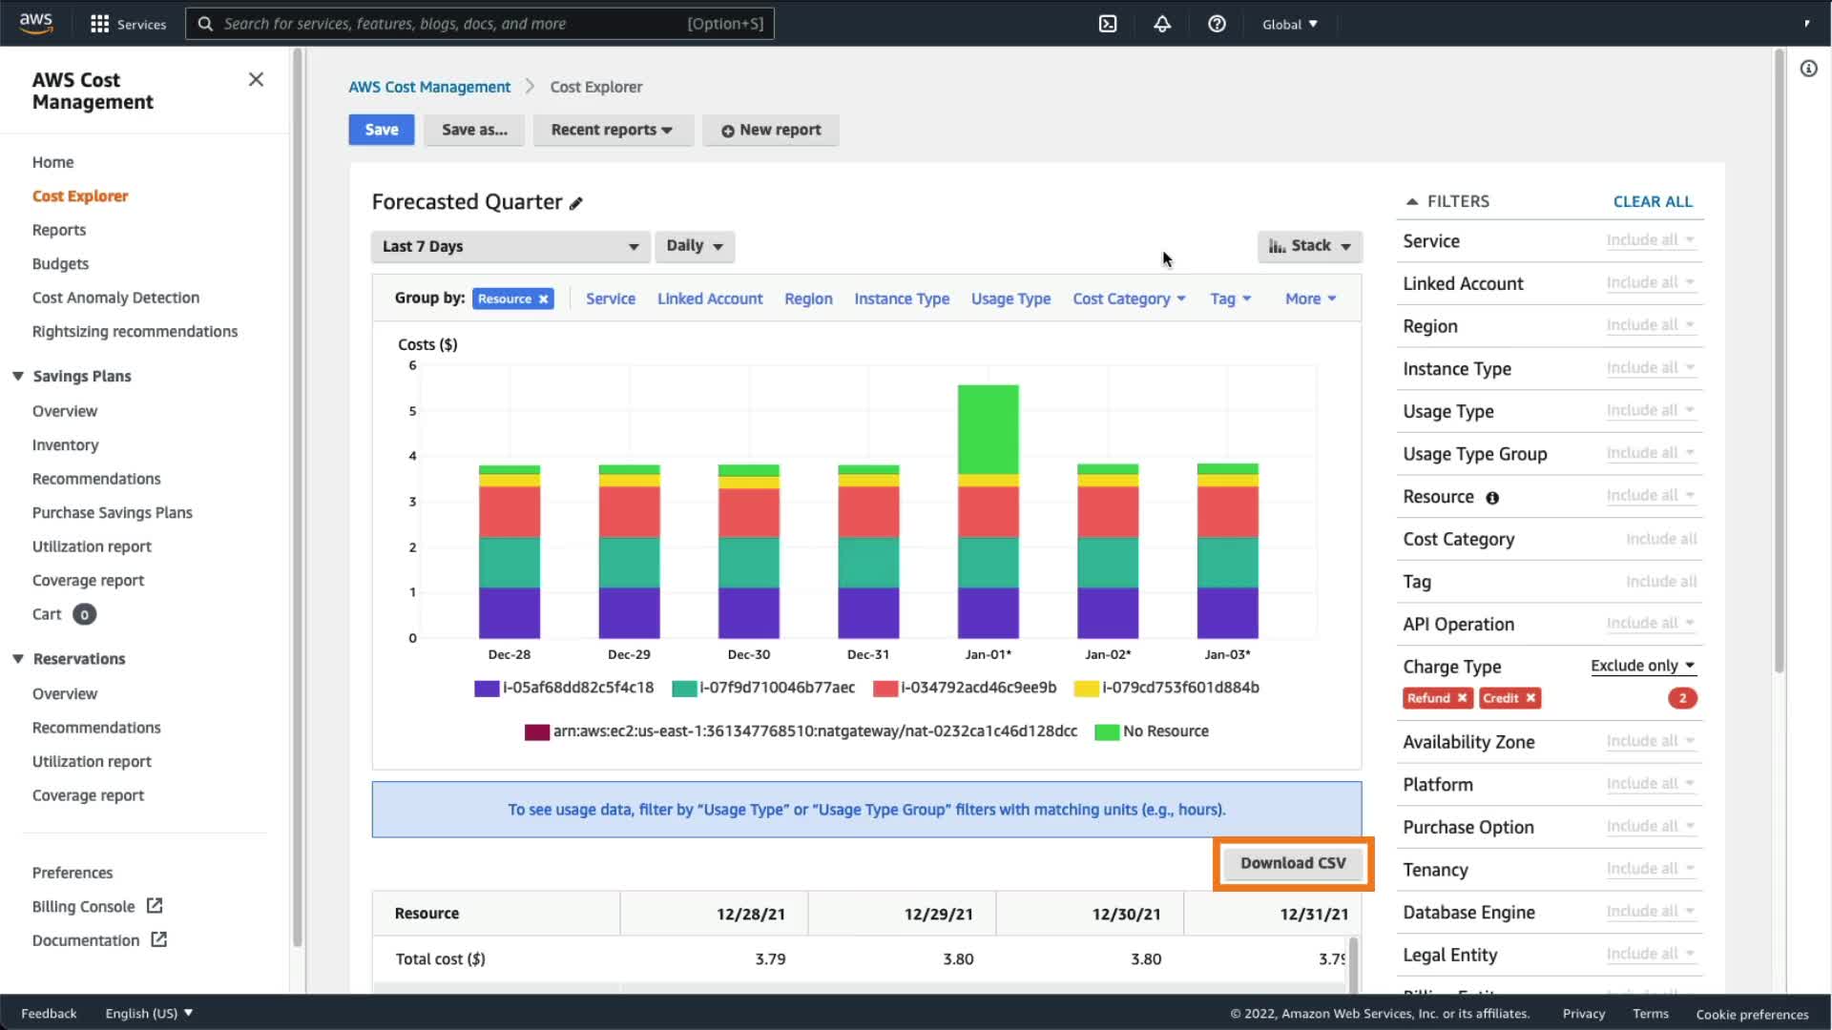Collapse the Savings Plans section
The height and width of the screenshot is (1030, 1832).
pos(18,376)
